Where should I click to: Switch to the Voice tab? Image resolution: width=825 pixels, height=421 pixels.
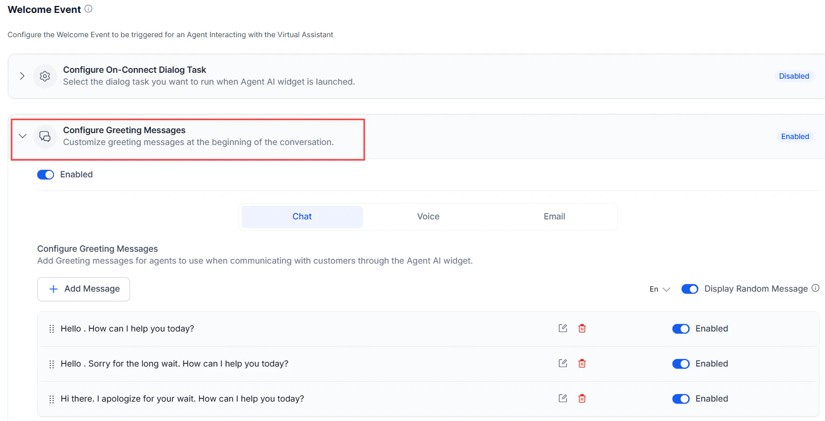428,216
